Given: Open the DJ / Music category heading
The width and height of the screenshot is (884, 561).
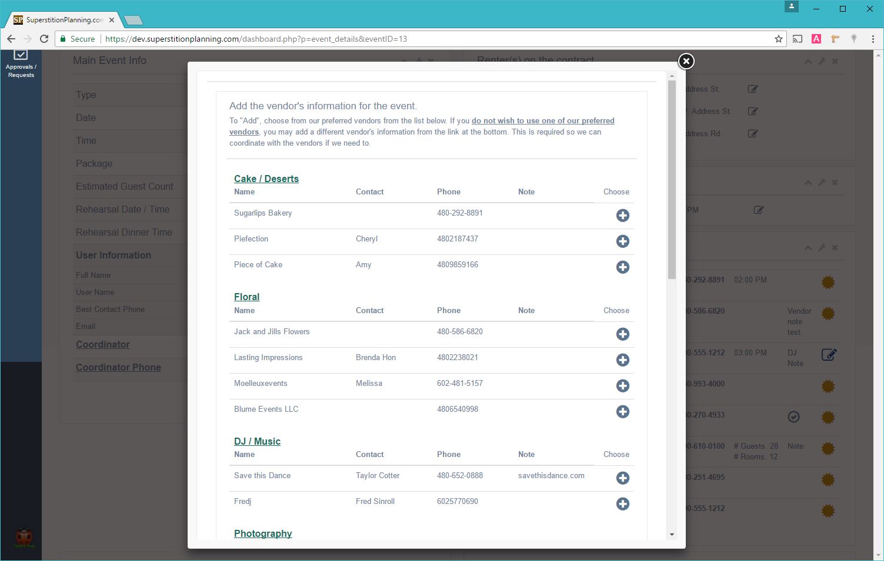Looking at the screenshot, I should [x=257, y=441].
